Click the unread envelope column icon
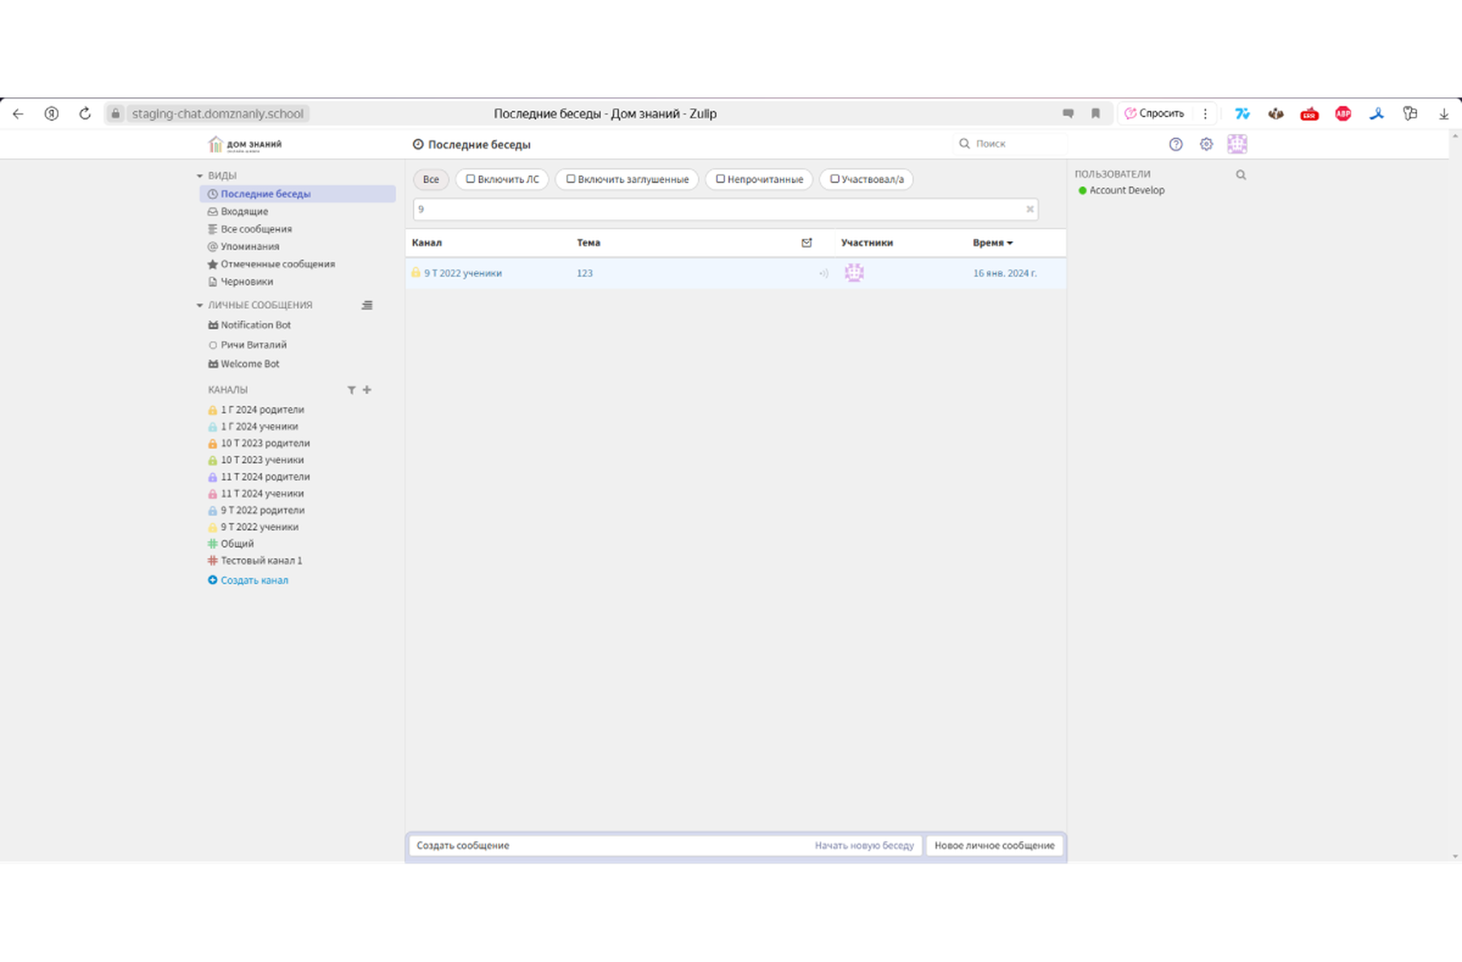The width and height of the screenshot is (1462, 962). (807, 243)
